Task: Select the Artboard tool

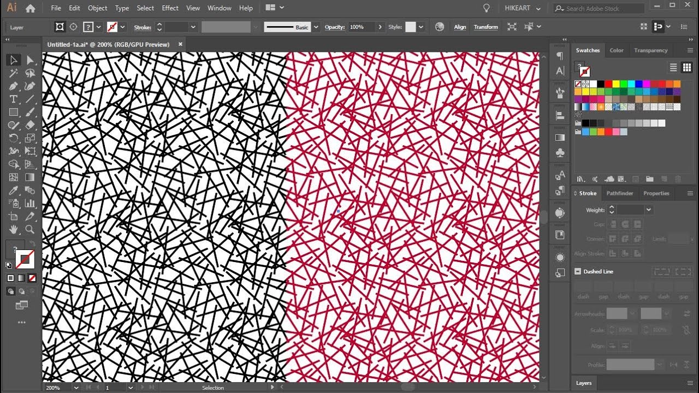Action: (14, 217)
